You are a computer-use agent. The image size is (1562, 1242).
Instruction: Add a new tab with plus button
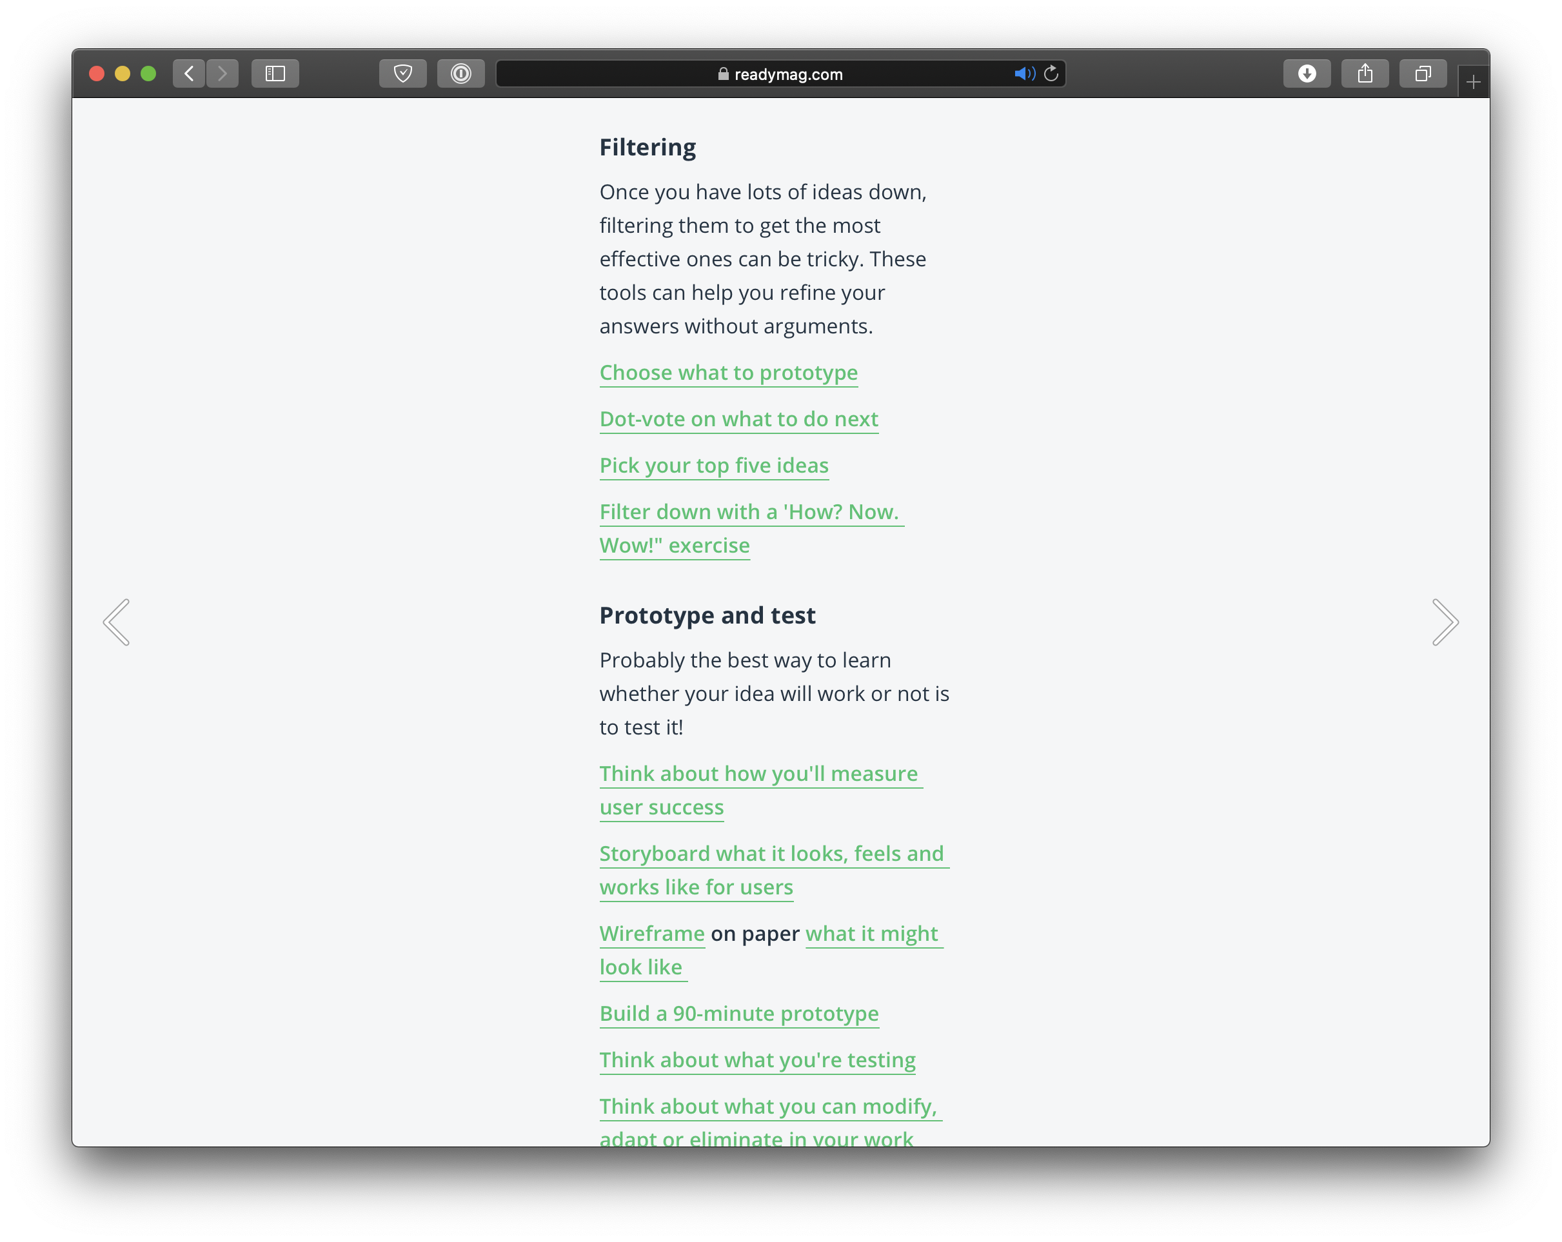(1473, 83)
